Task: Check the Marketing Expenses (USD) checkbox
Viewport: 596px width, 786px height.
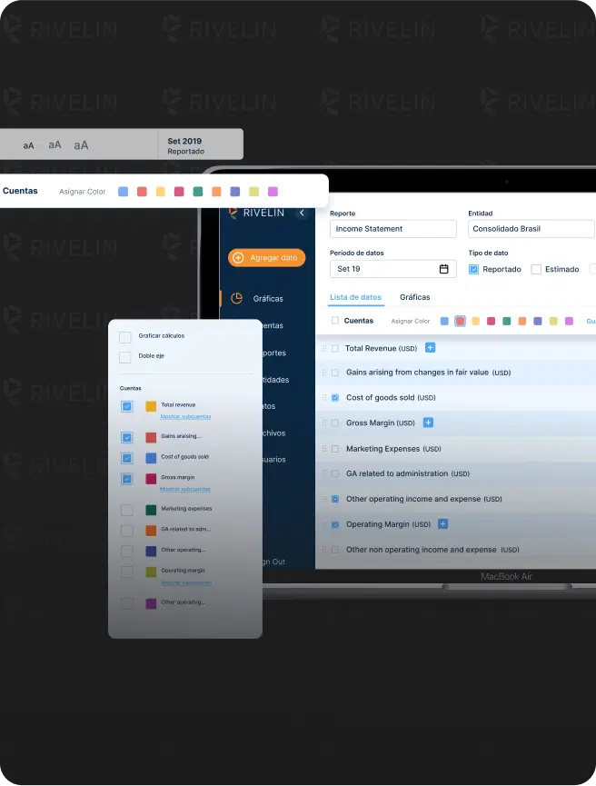Action: pos(335,449)
